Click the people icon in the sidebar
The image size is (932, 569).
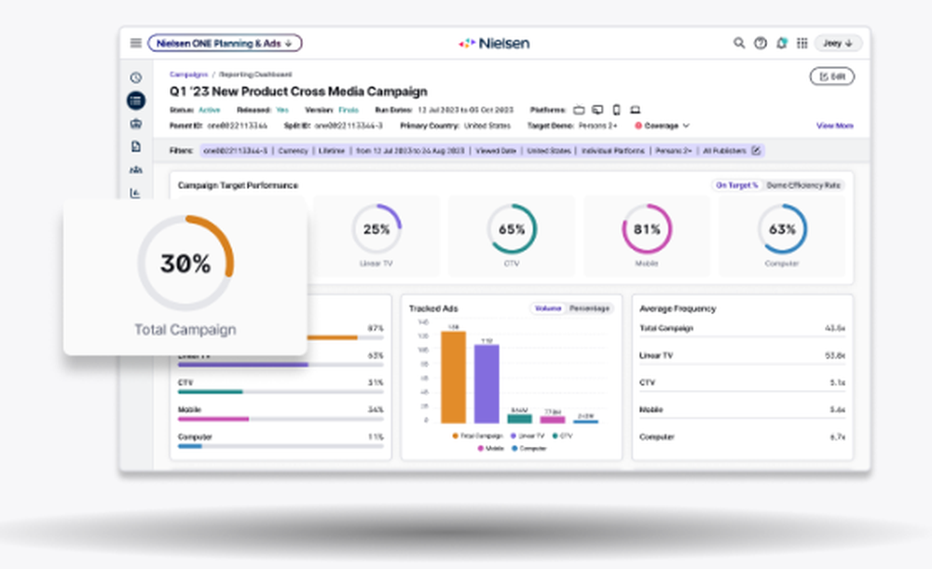(135, 169)
